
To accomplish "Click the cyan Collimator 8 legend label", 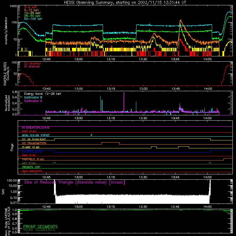I will point(33,97).
